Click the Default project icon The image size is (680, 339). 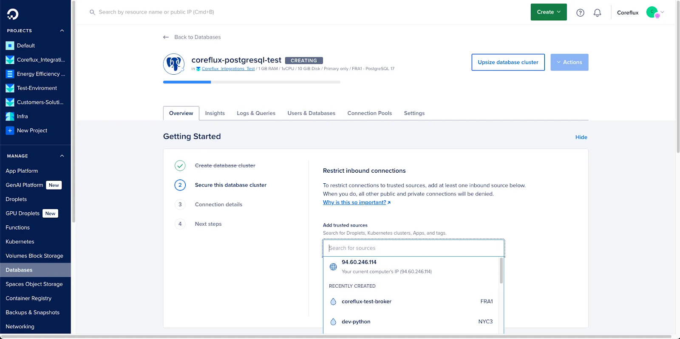10,45
